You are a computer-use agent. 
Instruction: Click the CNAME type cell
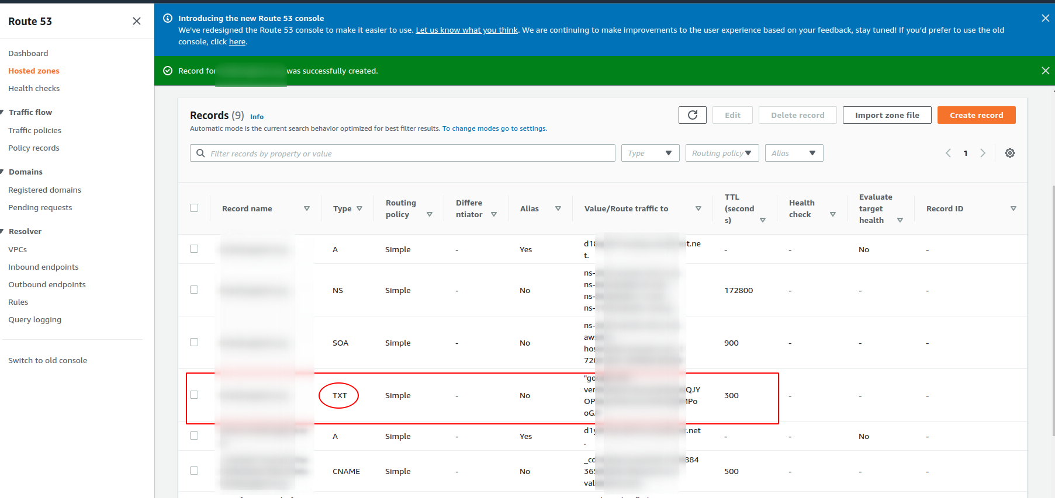click(346, 471)
